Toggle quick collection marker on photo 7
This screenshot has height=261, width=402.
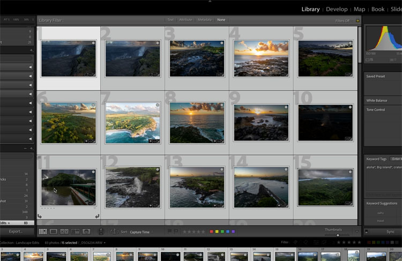[158, 105]
